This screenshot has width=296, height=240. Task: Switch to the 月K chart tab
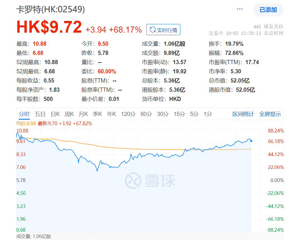[x=83, y=114]
